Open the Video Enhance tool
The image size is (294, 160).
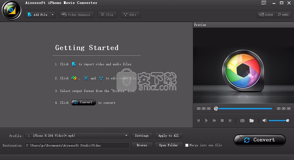(77, 15)
